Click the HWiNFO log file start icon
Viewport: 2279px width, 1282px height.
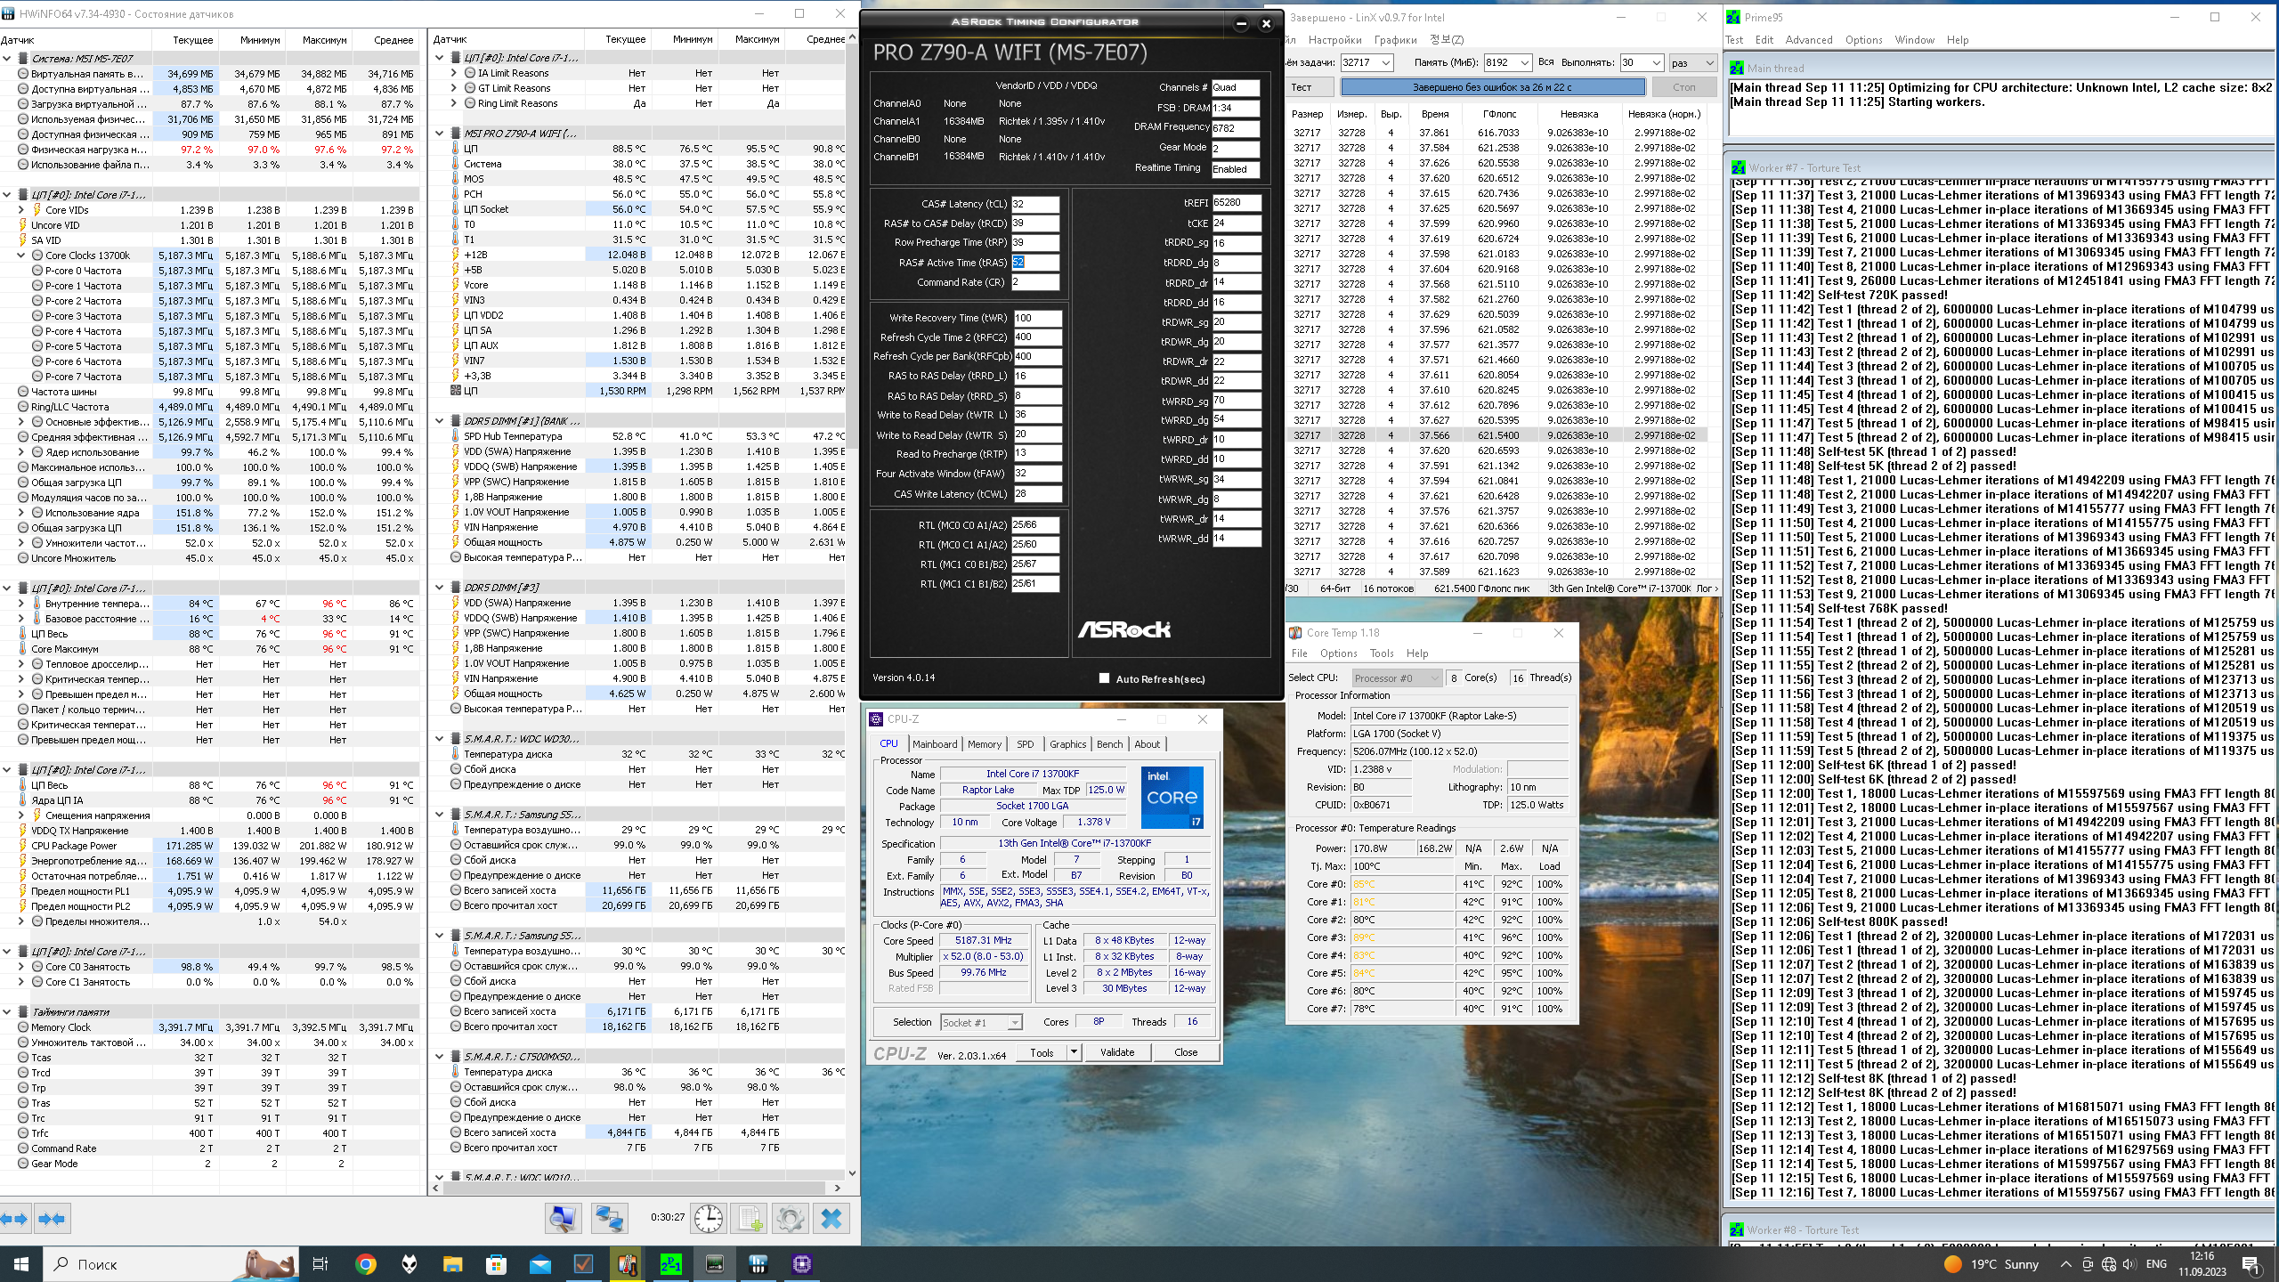(749, 1218)
